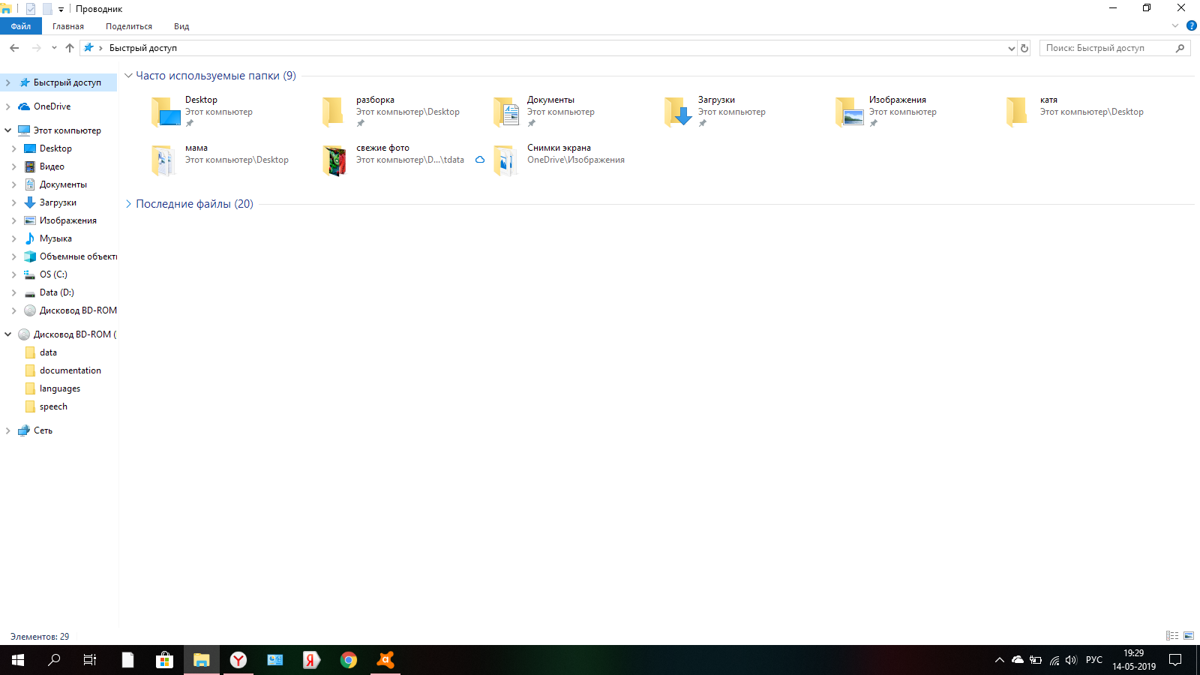Viewport: 1200px width, 675px height.
Task: Open Customize Quick Access Toolbar dropdown
Action: tap(61, 10)
